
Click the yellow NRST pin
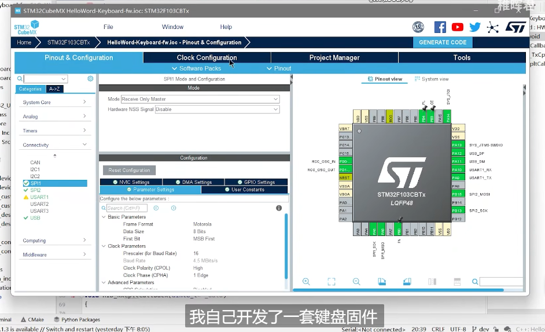345,178
